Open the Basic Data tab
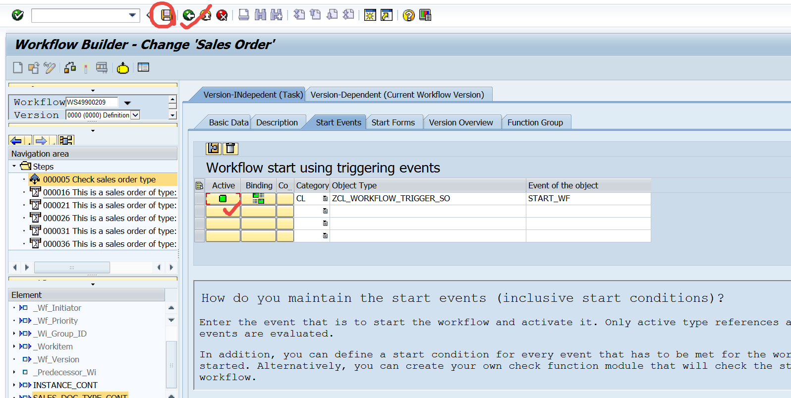 click(228, 122)
